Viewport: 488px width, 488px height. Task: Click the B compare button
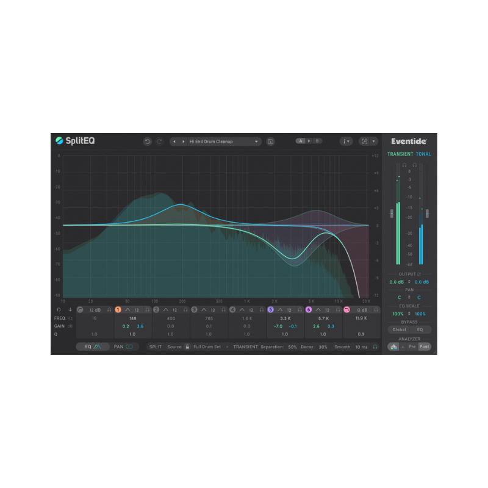point(317,141)
